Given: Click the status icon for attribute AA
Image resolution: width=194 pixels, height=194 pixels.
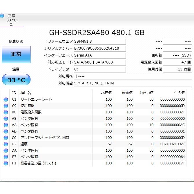Looking at the screenshot, I should click(x=6, y=125).
